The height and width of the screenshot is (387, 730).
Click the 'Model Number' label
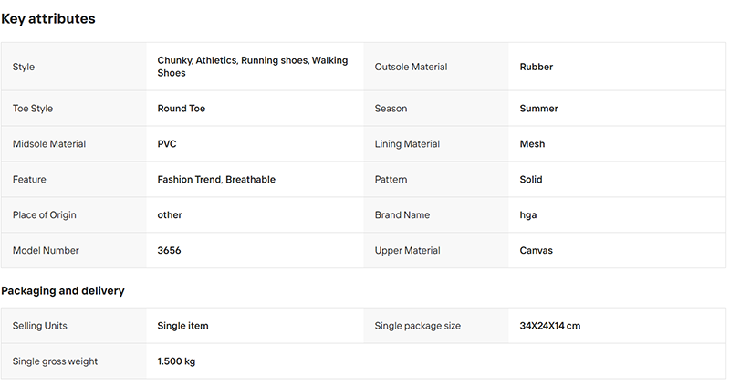click(46, 251)
